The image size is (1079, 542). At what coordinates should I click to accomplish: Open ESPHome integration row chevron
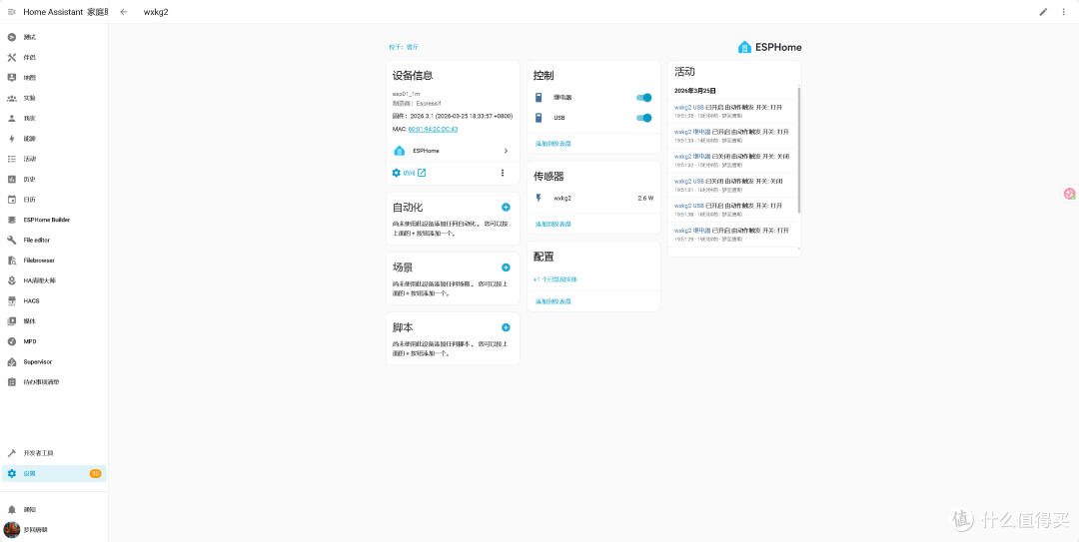click(x=506, y=151)
